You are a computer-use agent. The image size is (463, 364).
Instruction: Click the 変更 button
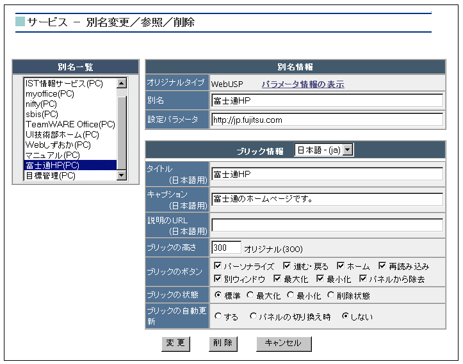click(175, 344)
